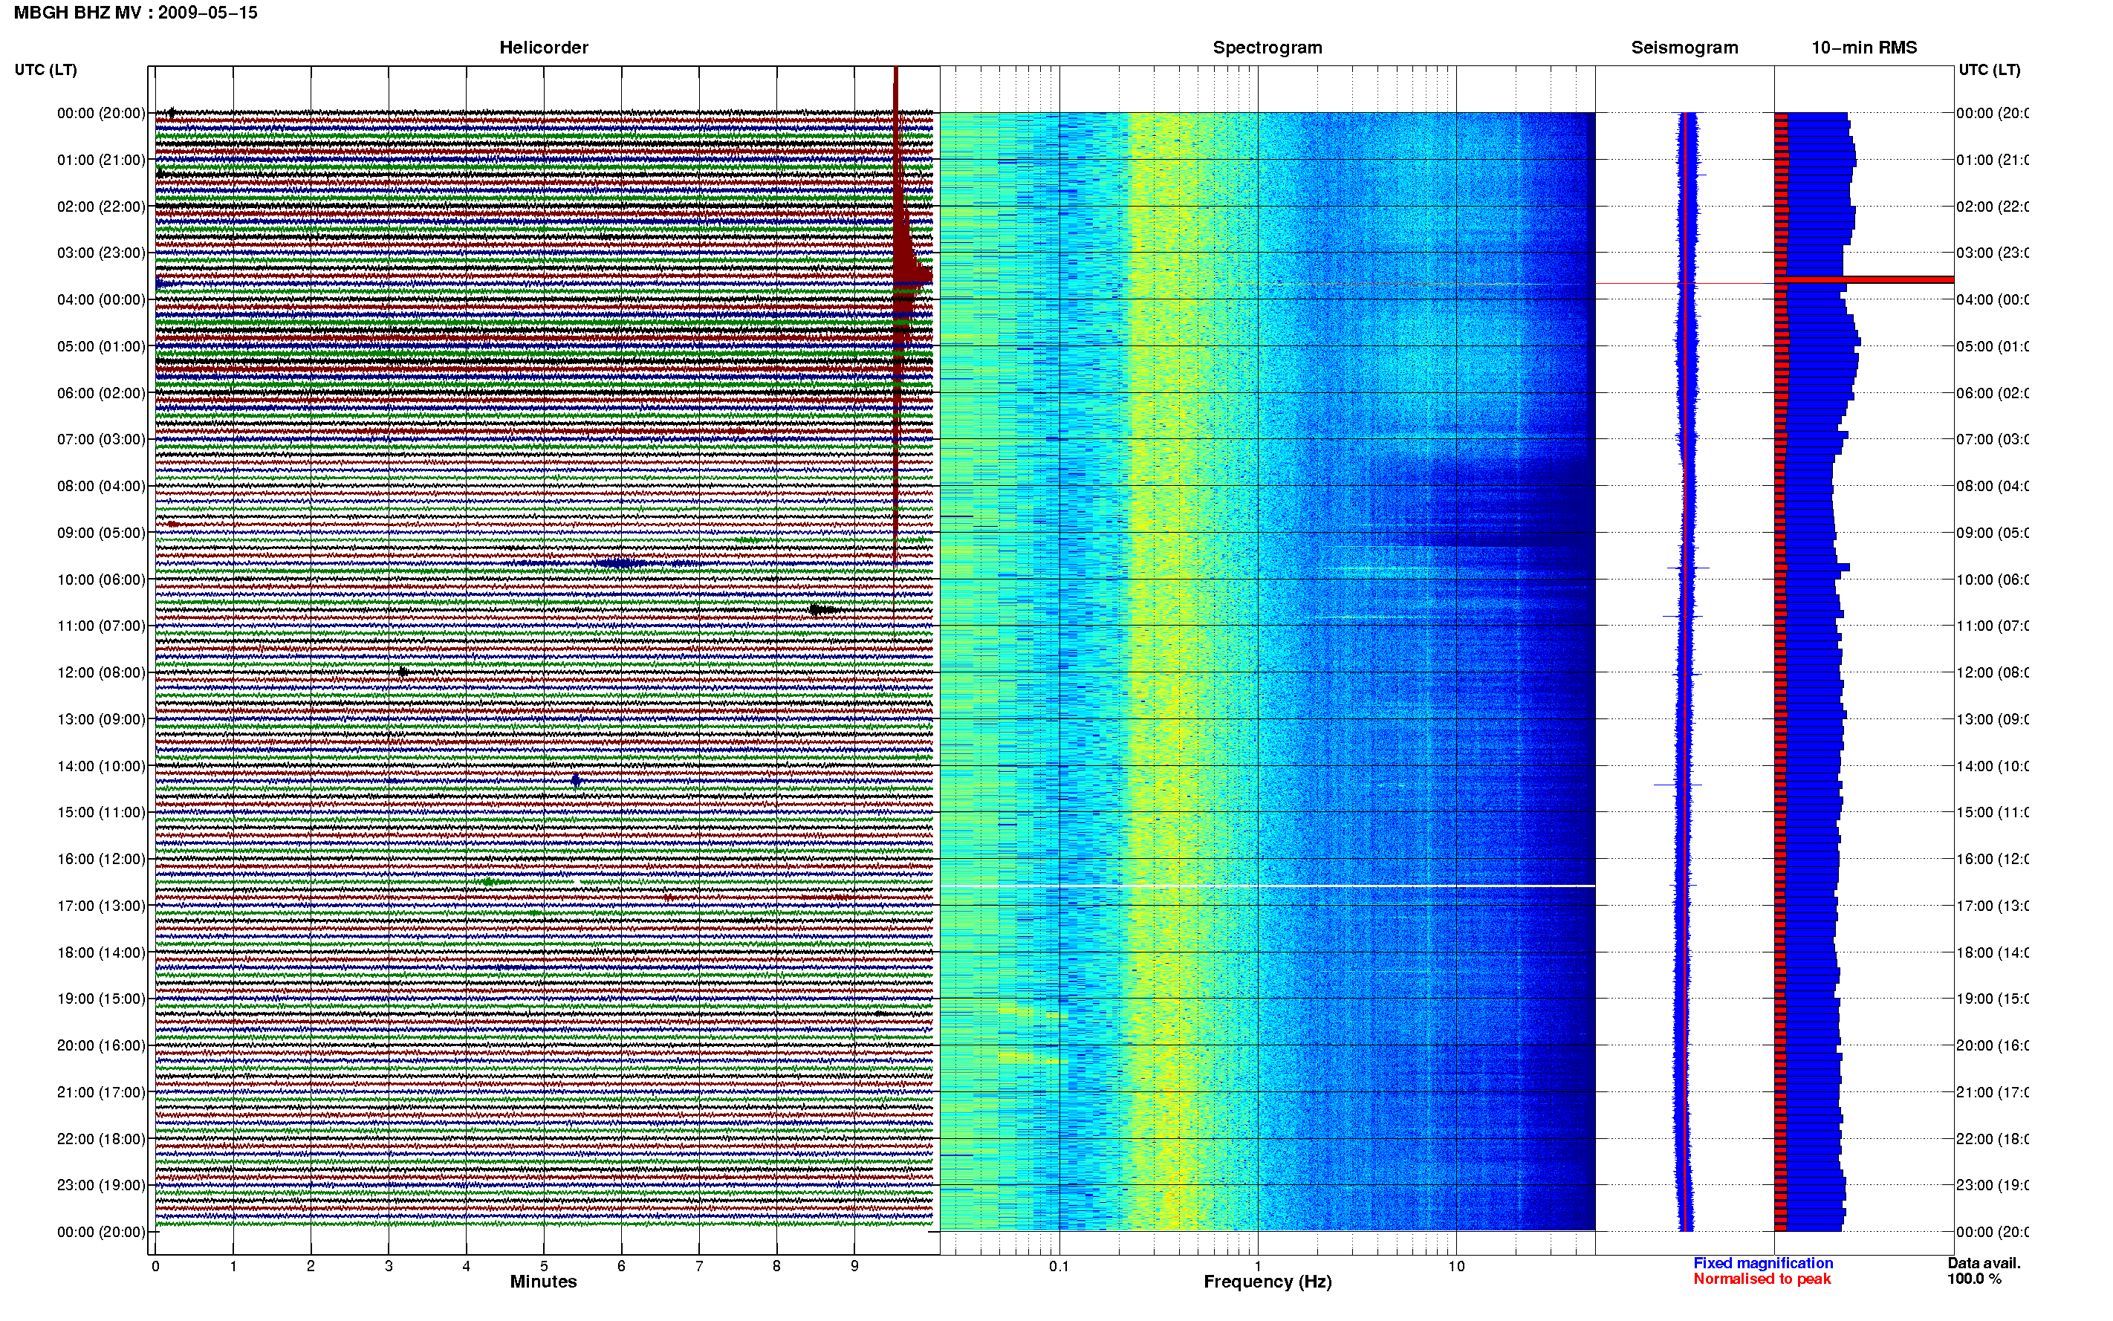
Task: Click the 0.1 frequency tick label
Action: coord(1059,1266)
